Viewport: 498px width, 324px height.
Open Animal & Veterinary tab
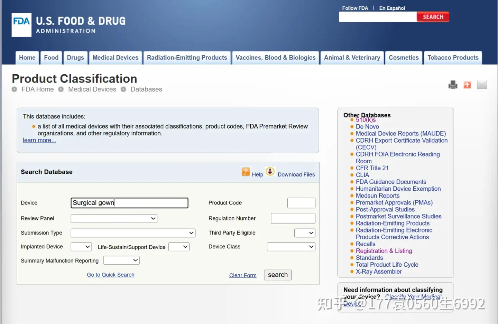coord(352,58)
